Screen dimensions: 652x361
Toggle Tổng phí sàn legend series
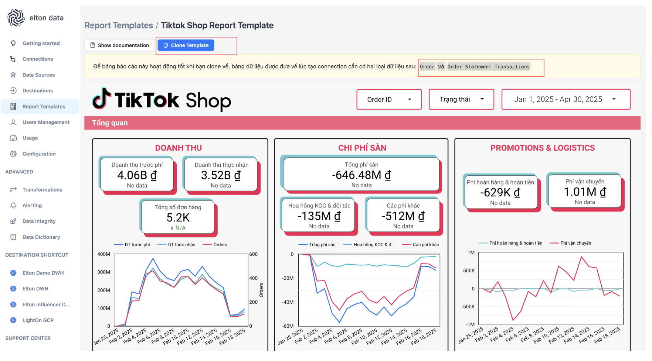point(317,245)
